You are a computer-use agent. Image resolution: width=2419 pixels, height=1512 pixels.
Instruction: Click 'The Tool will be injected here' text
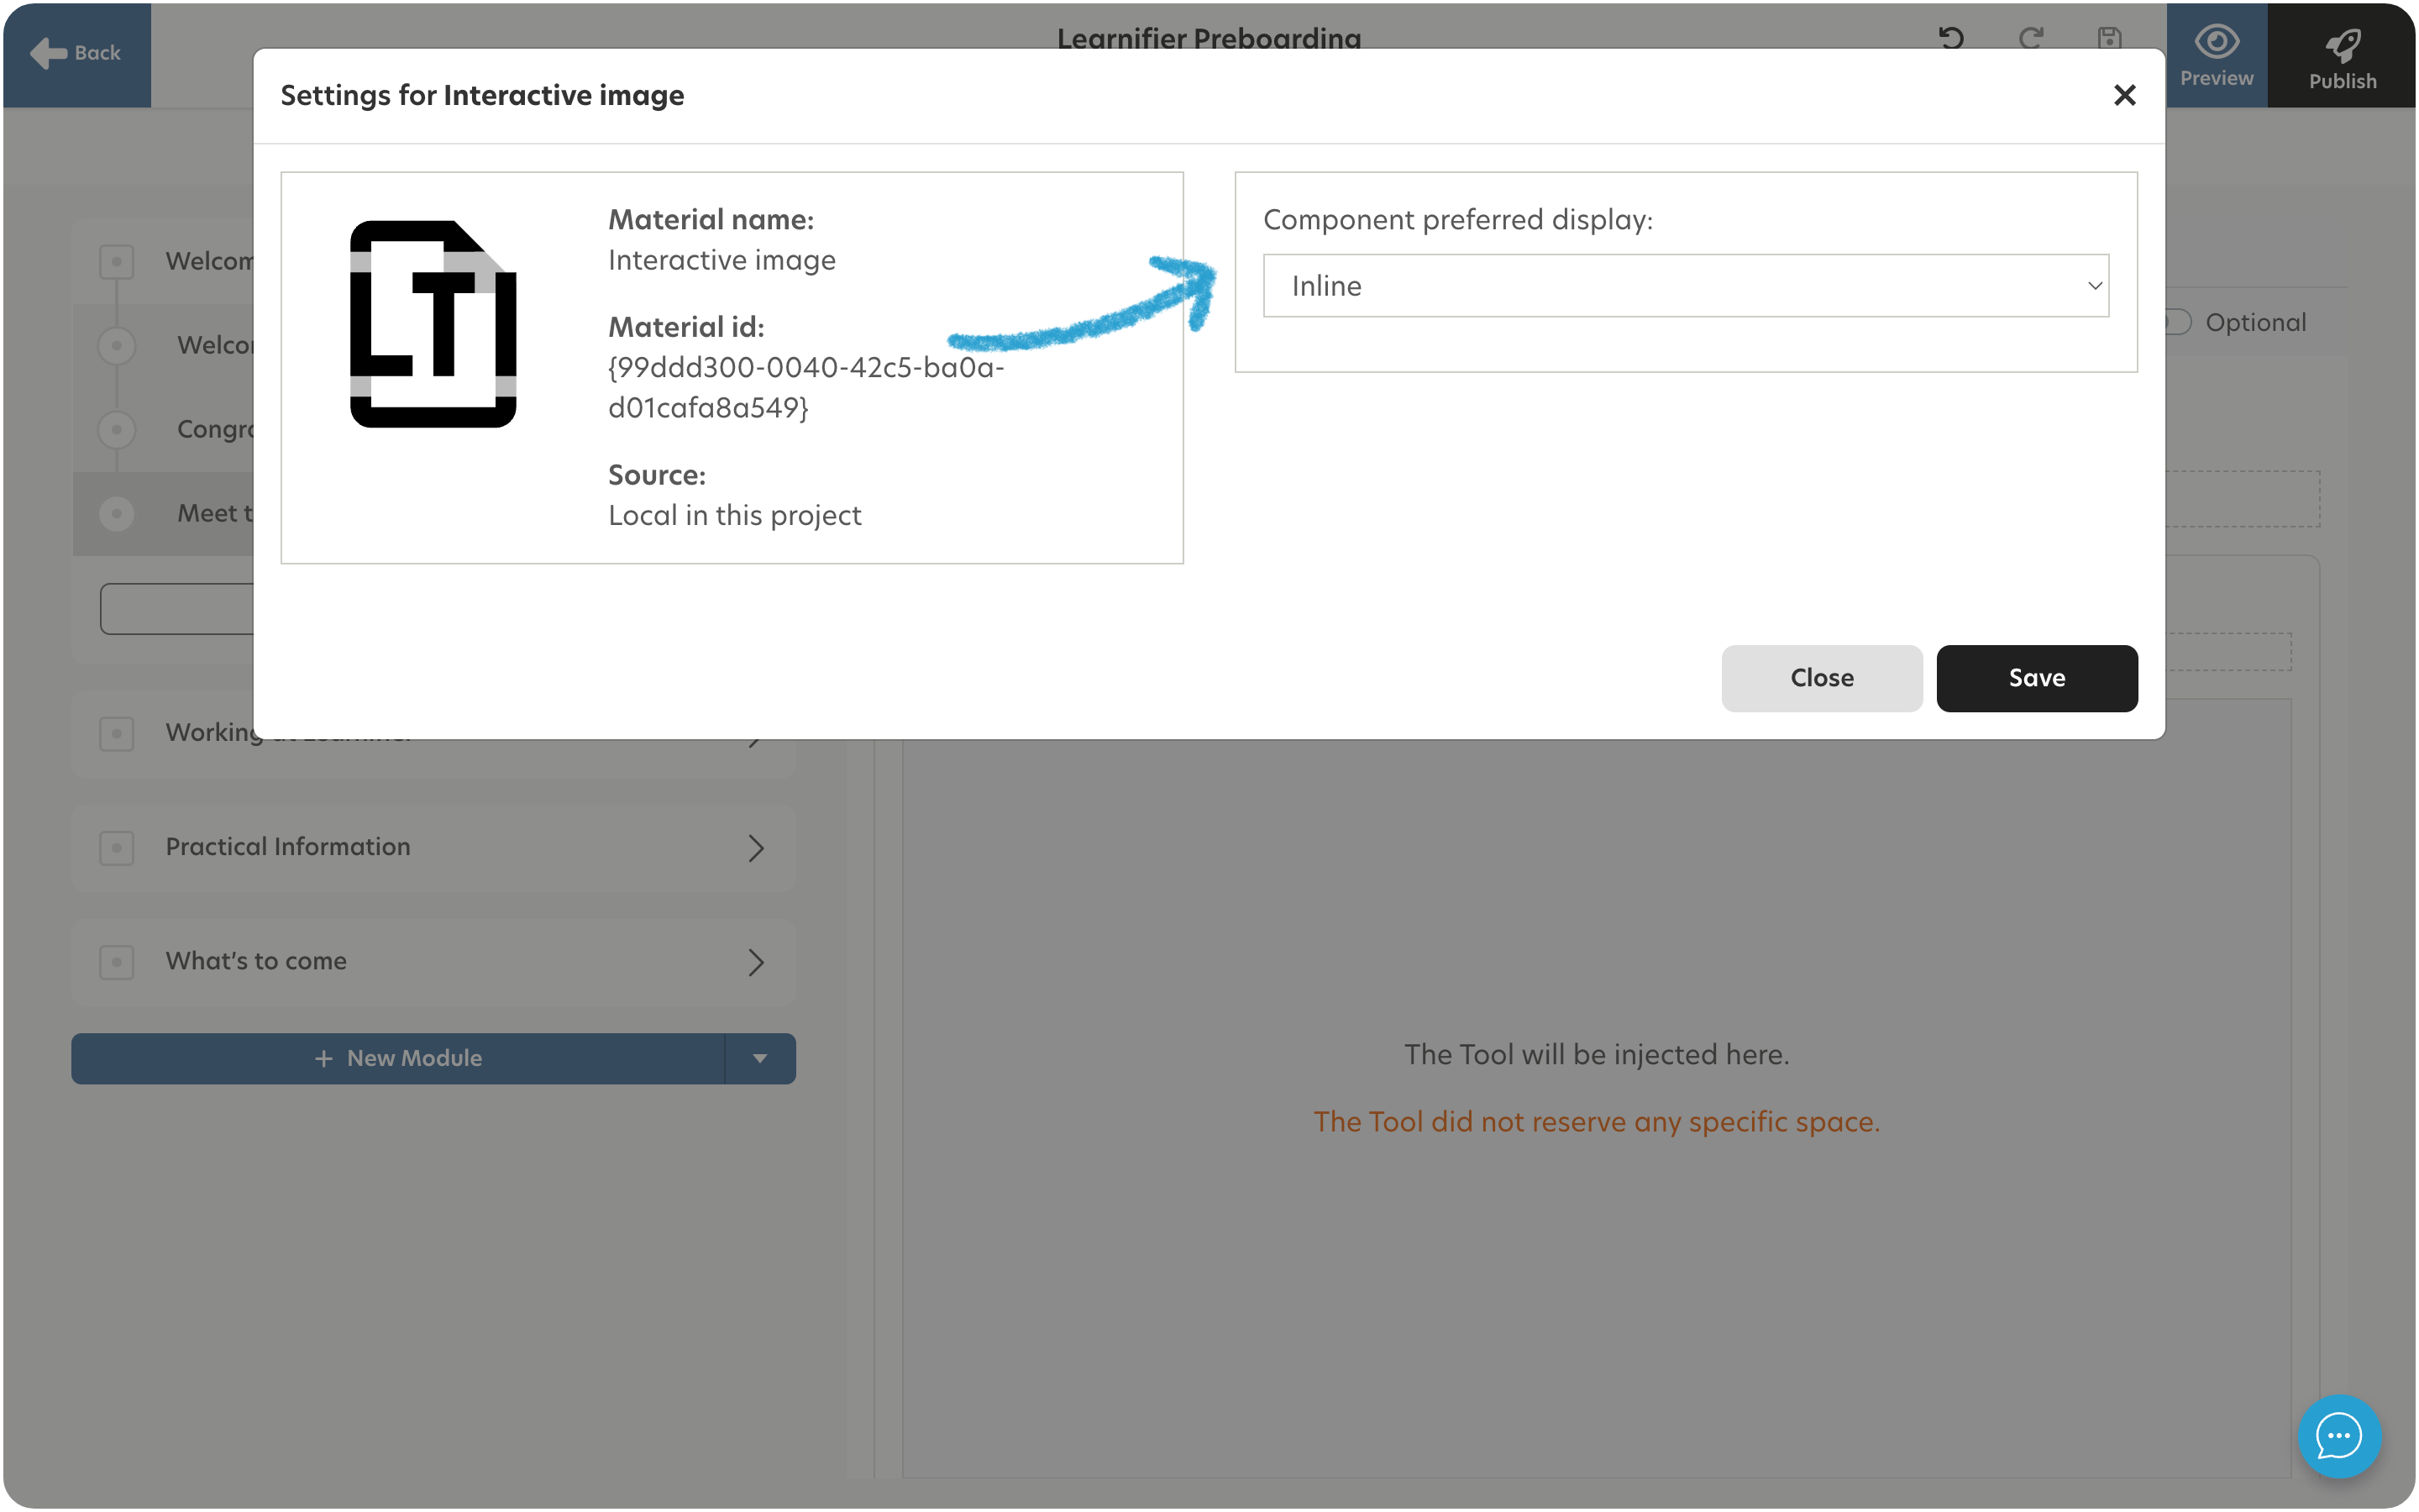[x=1597, y=1054]
